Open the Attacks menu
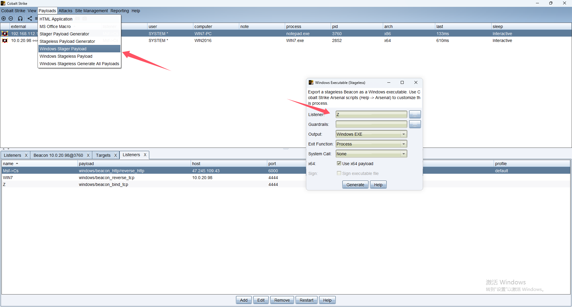Screen dimensions: 572x307 (x=65, y=11)
